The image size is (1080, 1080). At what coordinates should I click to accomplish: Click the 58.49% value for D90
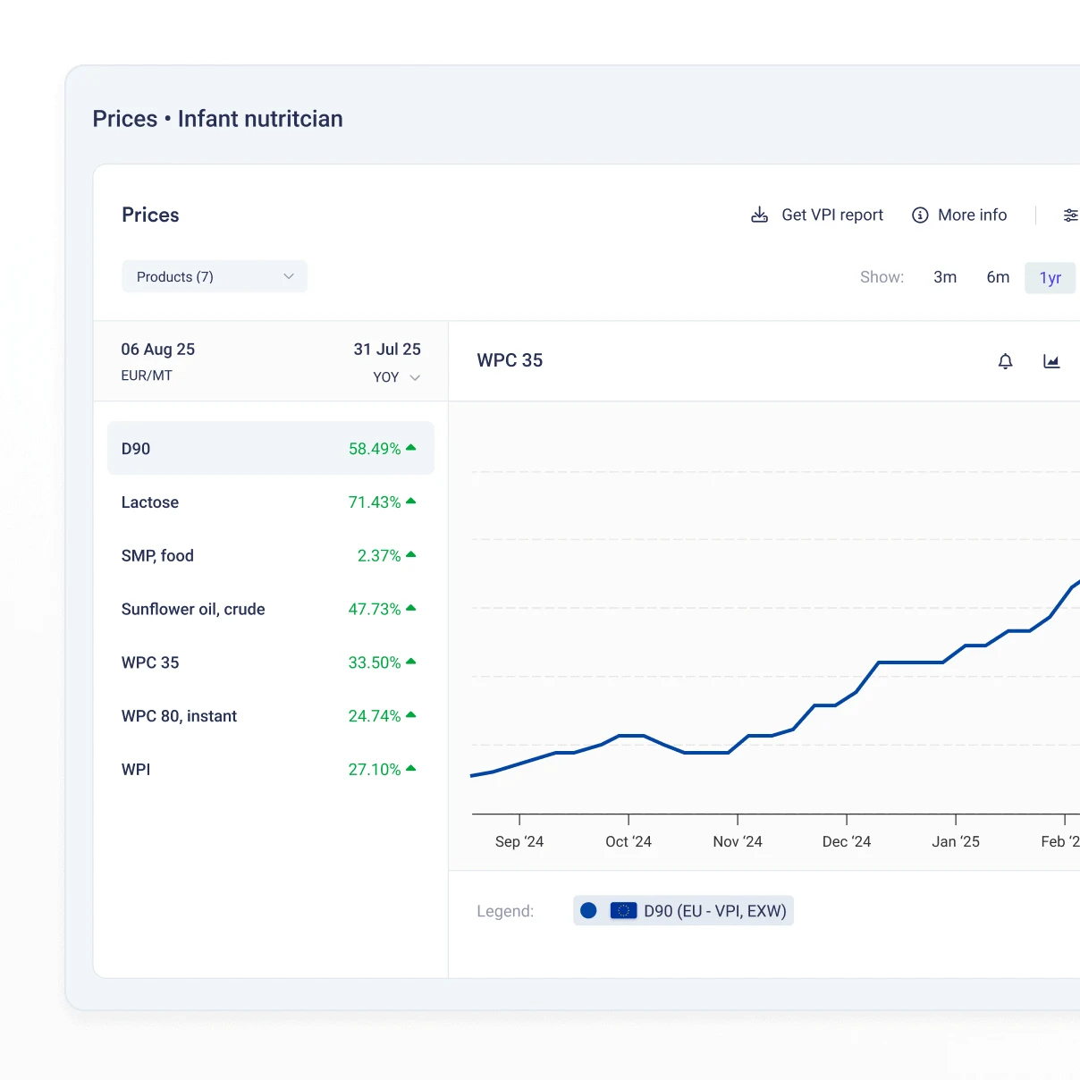[375, 449]
